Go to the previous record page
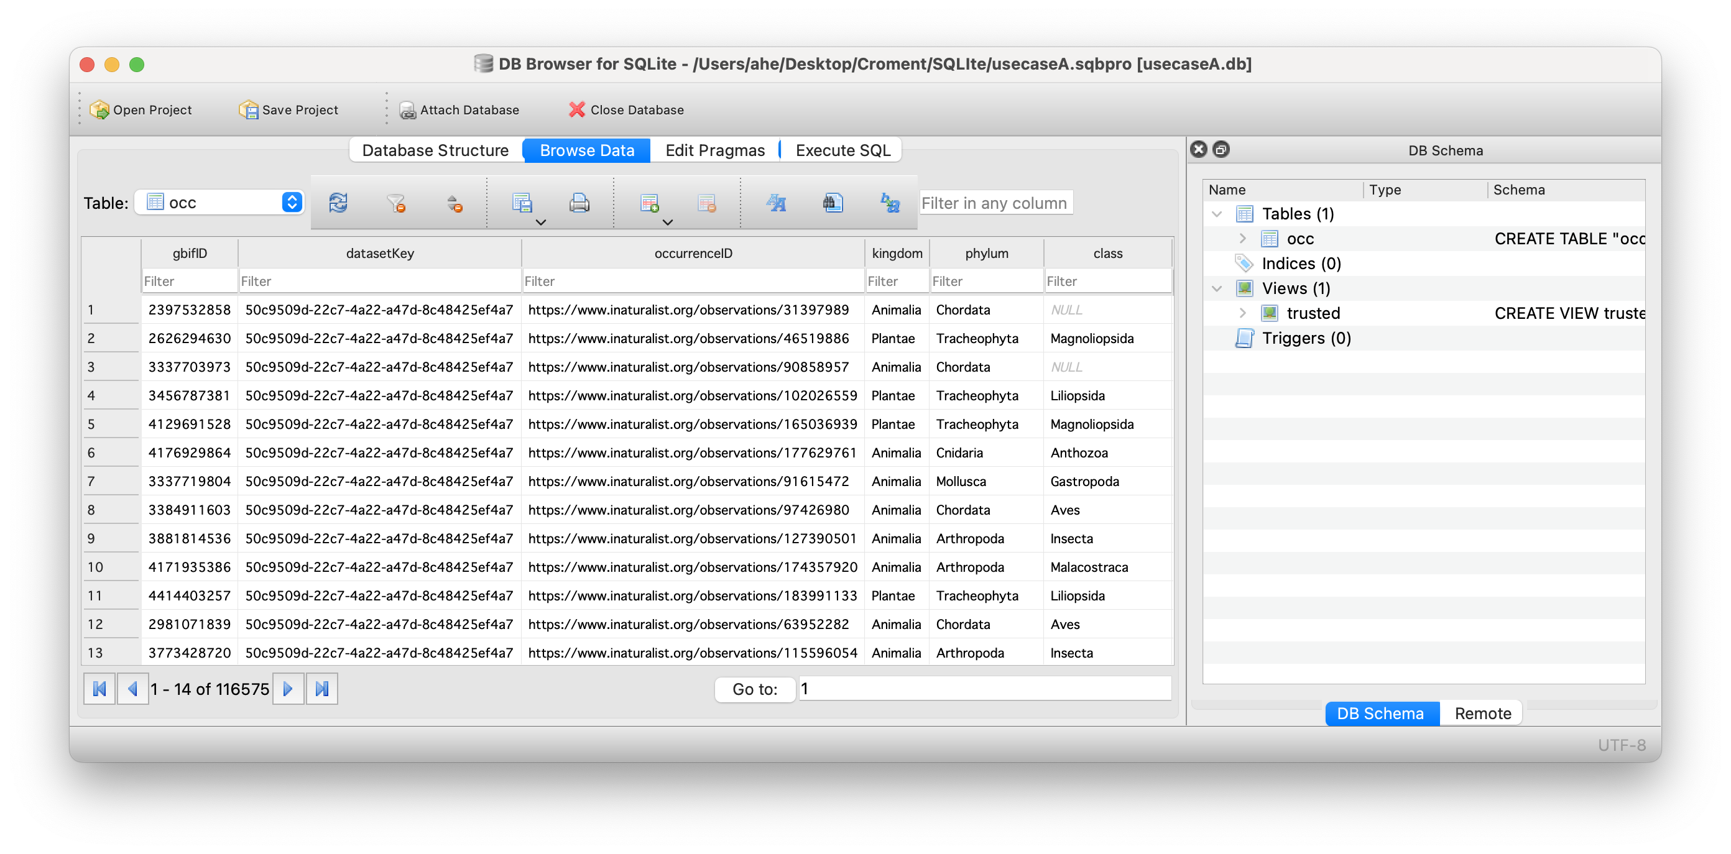This screenshot has height=854, width=1731. 132,689
